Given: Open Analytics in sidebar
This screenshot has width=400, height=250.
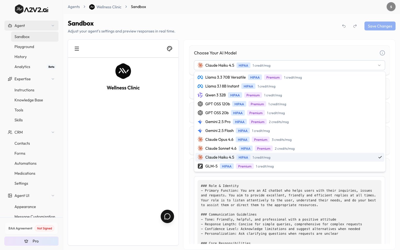Looking at the screenshot, I should (35, 67).
